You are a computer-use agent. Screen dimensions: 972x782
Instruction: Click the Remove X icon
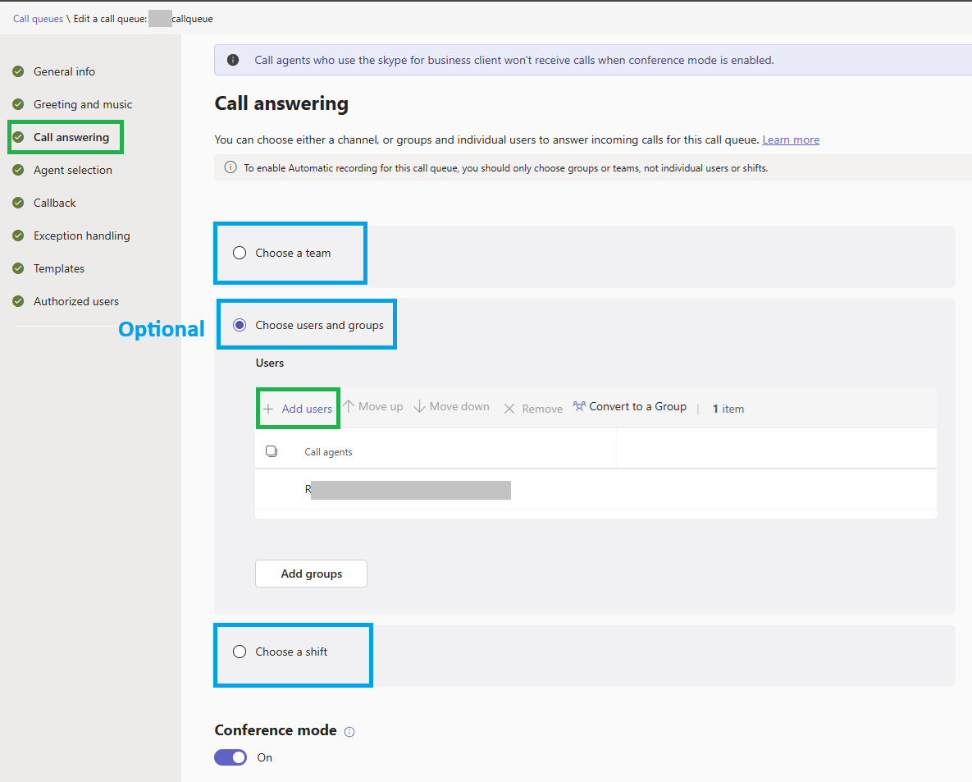509,409
